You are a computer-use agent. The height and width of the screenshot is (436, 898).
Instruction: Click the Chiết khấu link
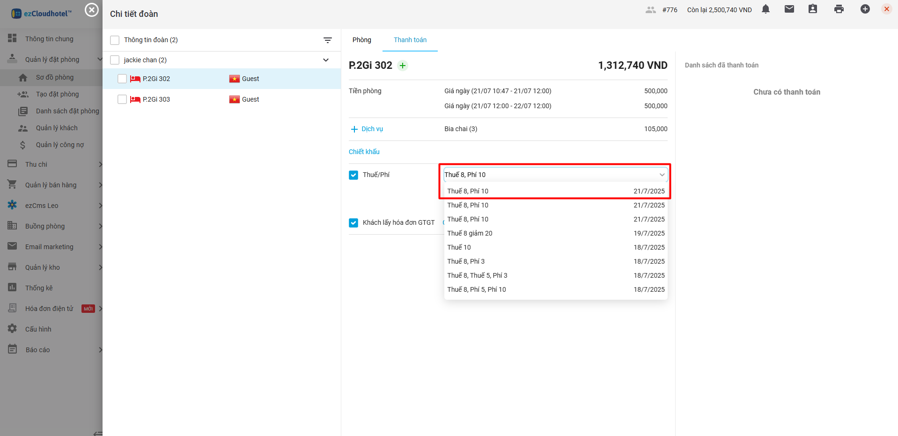(x=364, y=152)
